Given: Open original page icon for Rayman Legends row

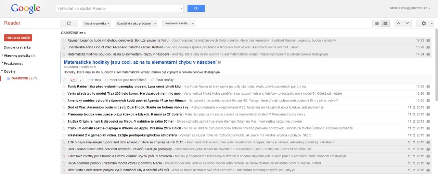Looking at the screenshot, I should [428, 40].
